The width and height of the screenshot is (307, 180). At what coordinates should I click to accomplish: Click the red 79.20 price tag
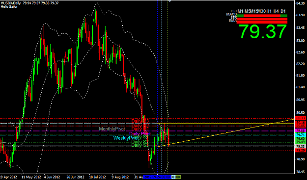click(x=301, y=151)
